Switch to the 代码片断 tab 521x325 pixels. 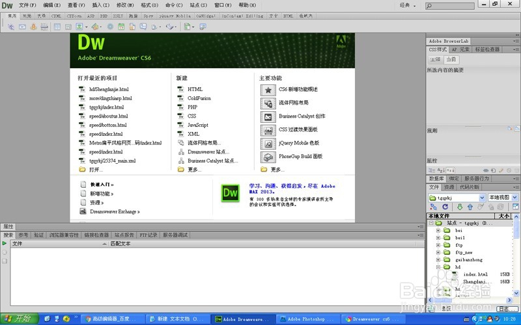[470, 187]
